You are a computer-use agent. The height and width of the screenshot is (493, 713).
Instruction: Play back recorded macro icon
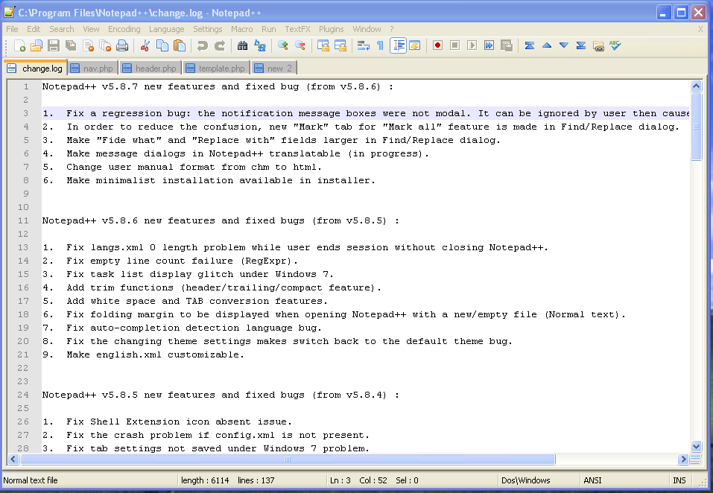[x=472, y=45]
